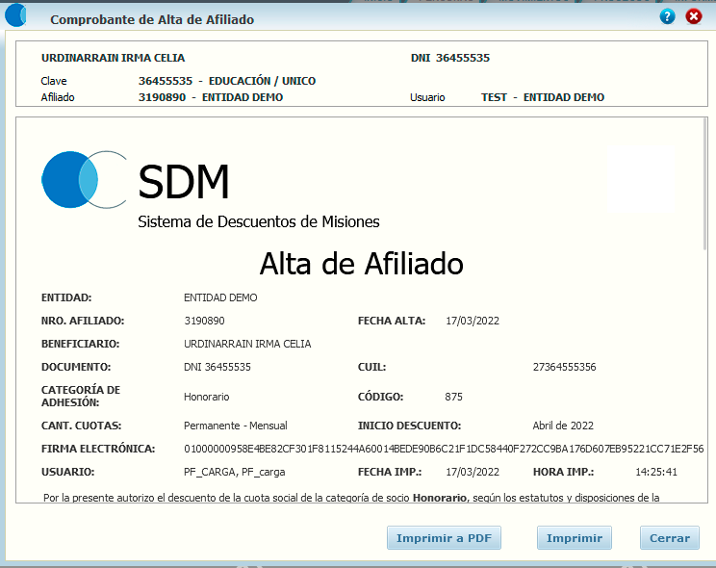
Task: Select Clave value 36455535 - EDUCACIÓN / UNICO
Action: 227,81
